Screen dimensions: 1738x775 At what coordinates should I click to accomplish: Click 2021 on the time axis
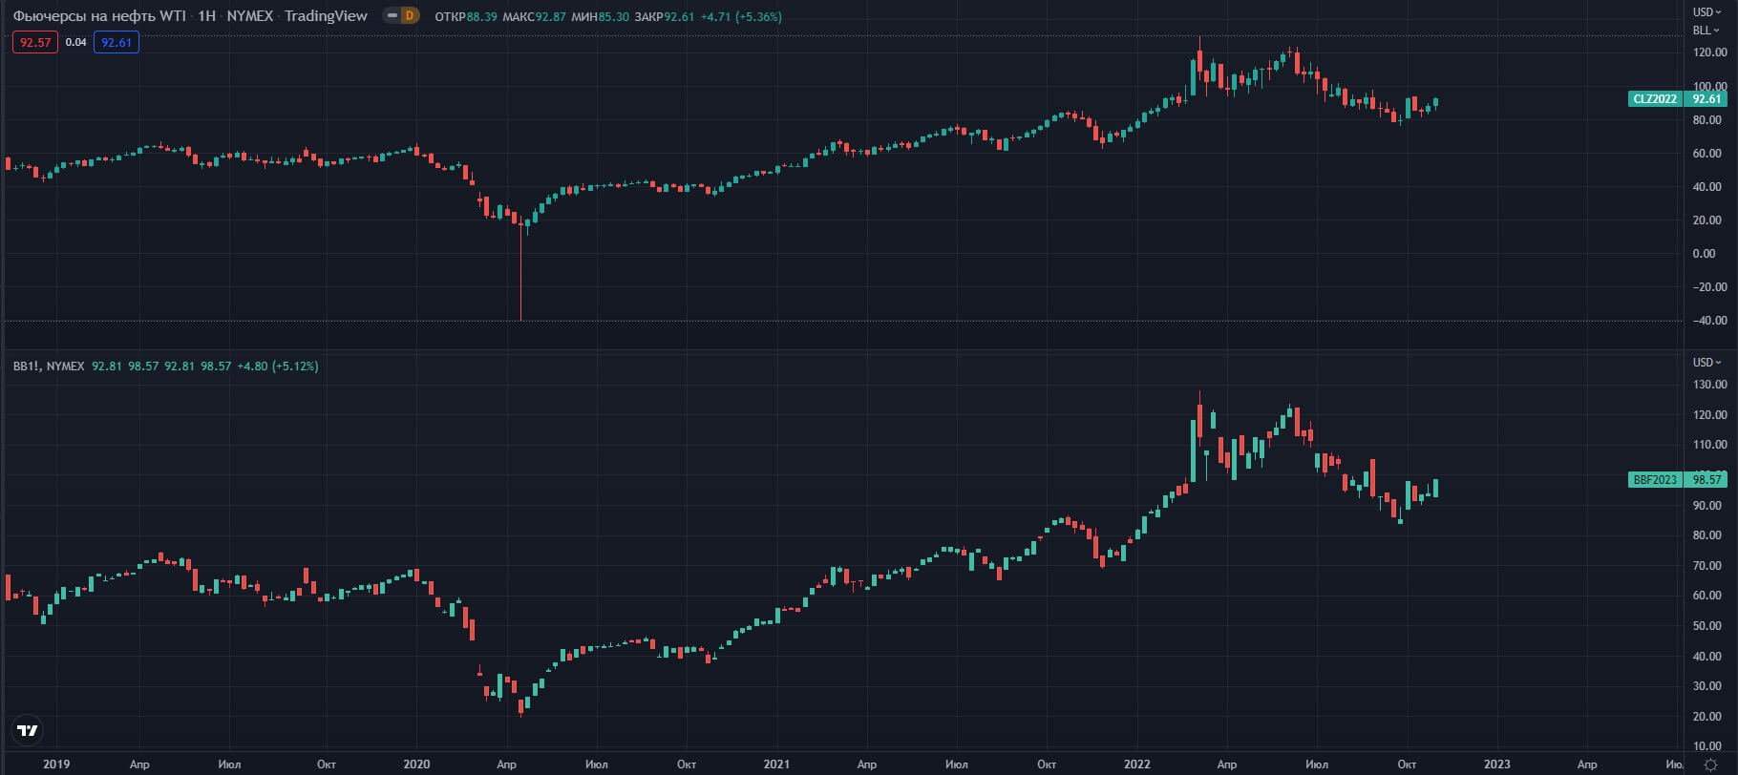pyautogui.click(x=776, y=764)
